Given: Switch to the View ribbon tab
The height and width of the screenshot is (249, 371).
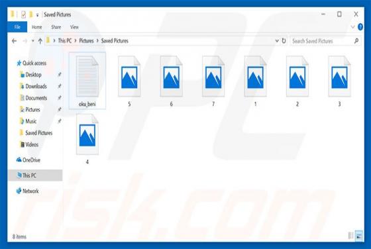Looking at the screenshot, I should coord(74,27).
